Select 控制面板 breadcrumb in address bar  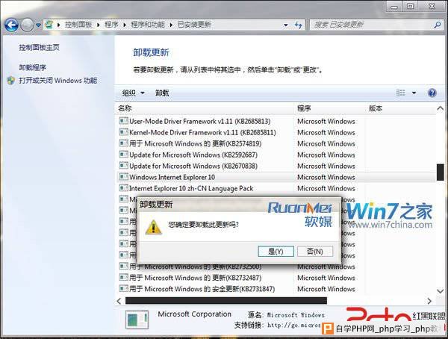(x=78, y=25)
